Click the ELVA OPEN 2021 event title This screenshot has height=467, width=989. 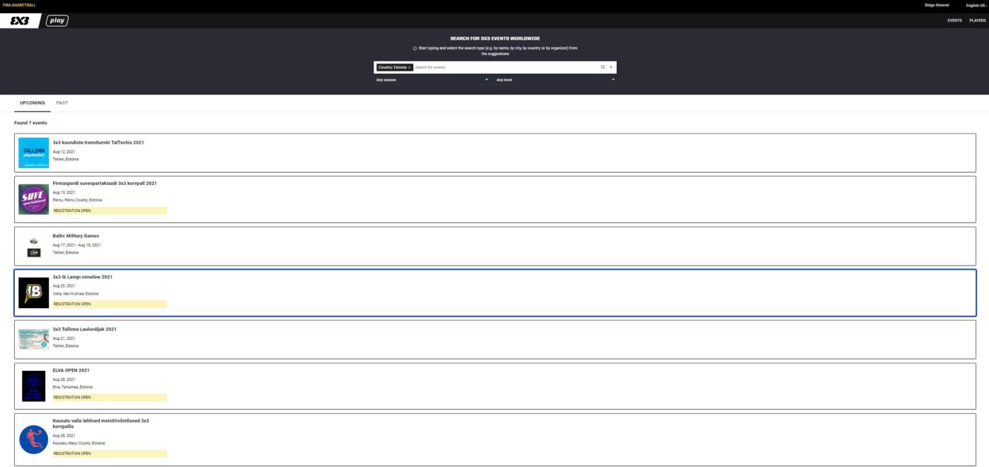[x=71, y=370]
